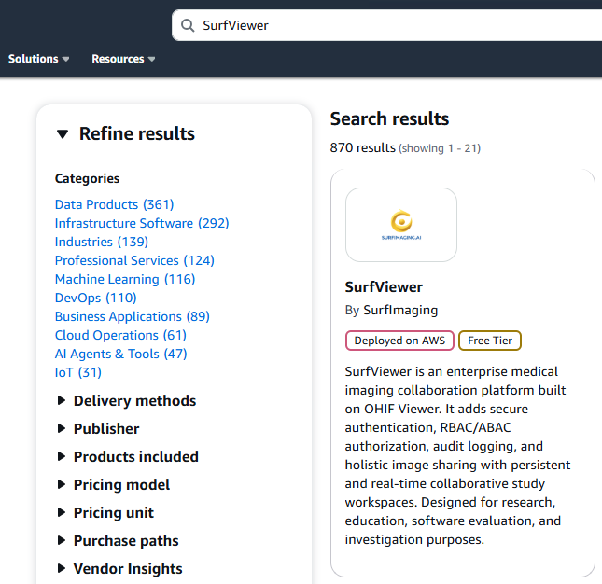Filter by Cloud Operations (61)
Viewport: 602px width, 584px height.
pos(121,335)
